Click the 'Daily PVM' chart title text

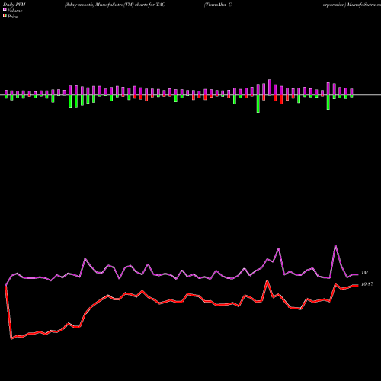(x=14, y=5)
